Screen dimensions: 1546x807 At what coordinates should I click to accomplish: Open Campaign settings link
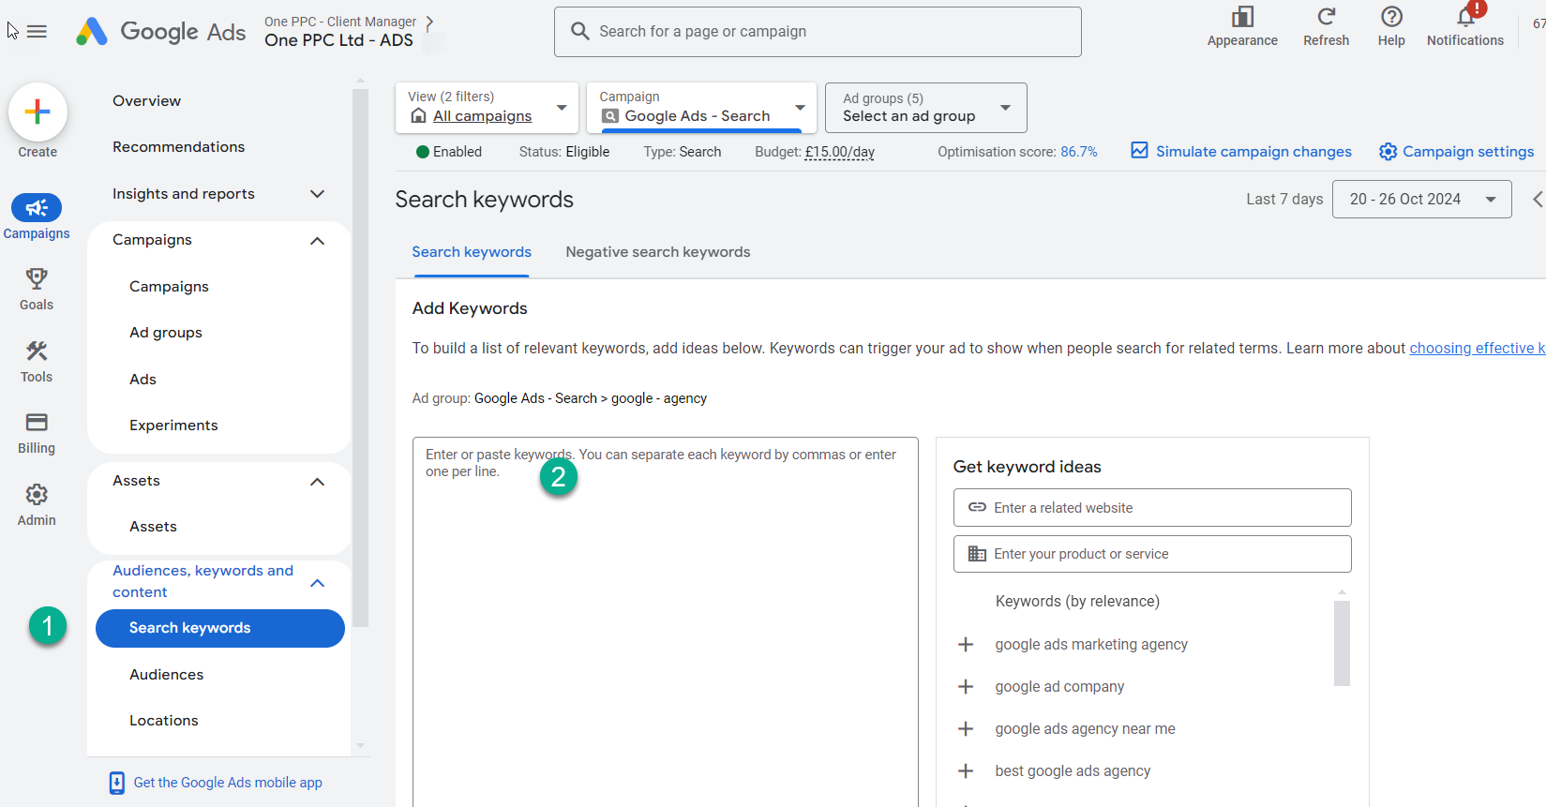point(1468,152)
